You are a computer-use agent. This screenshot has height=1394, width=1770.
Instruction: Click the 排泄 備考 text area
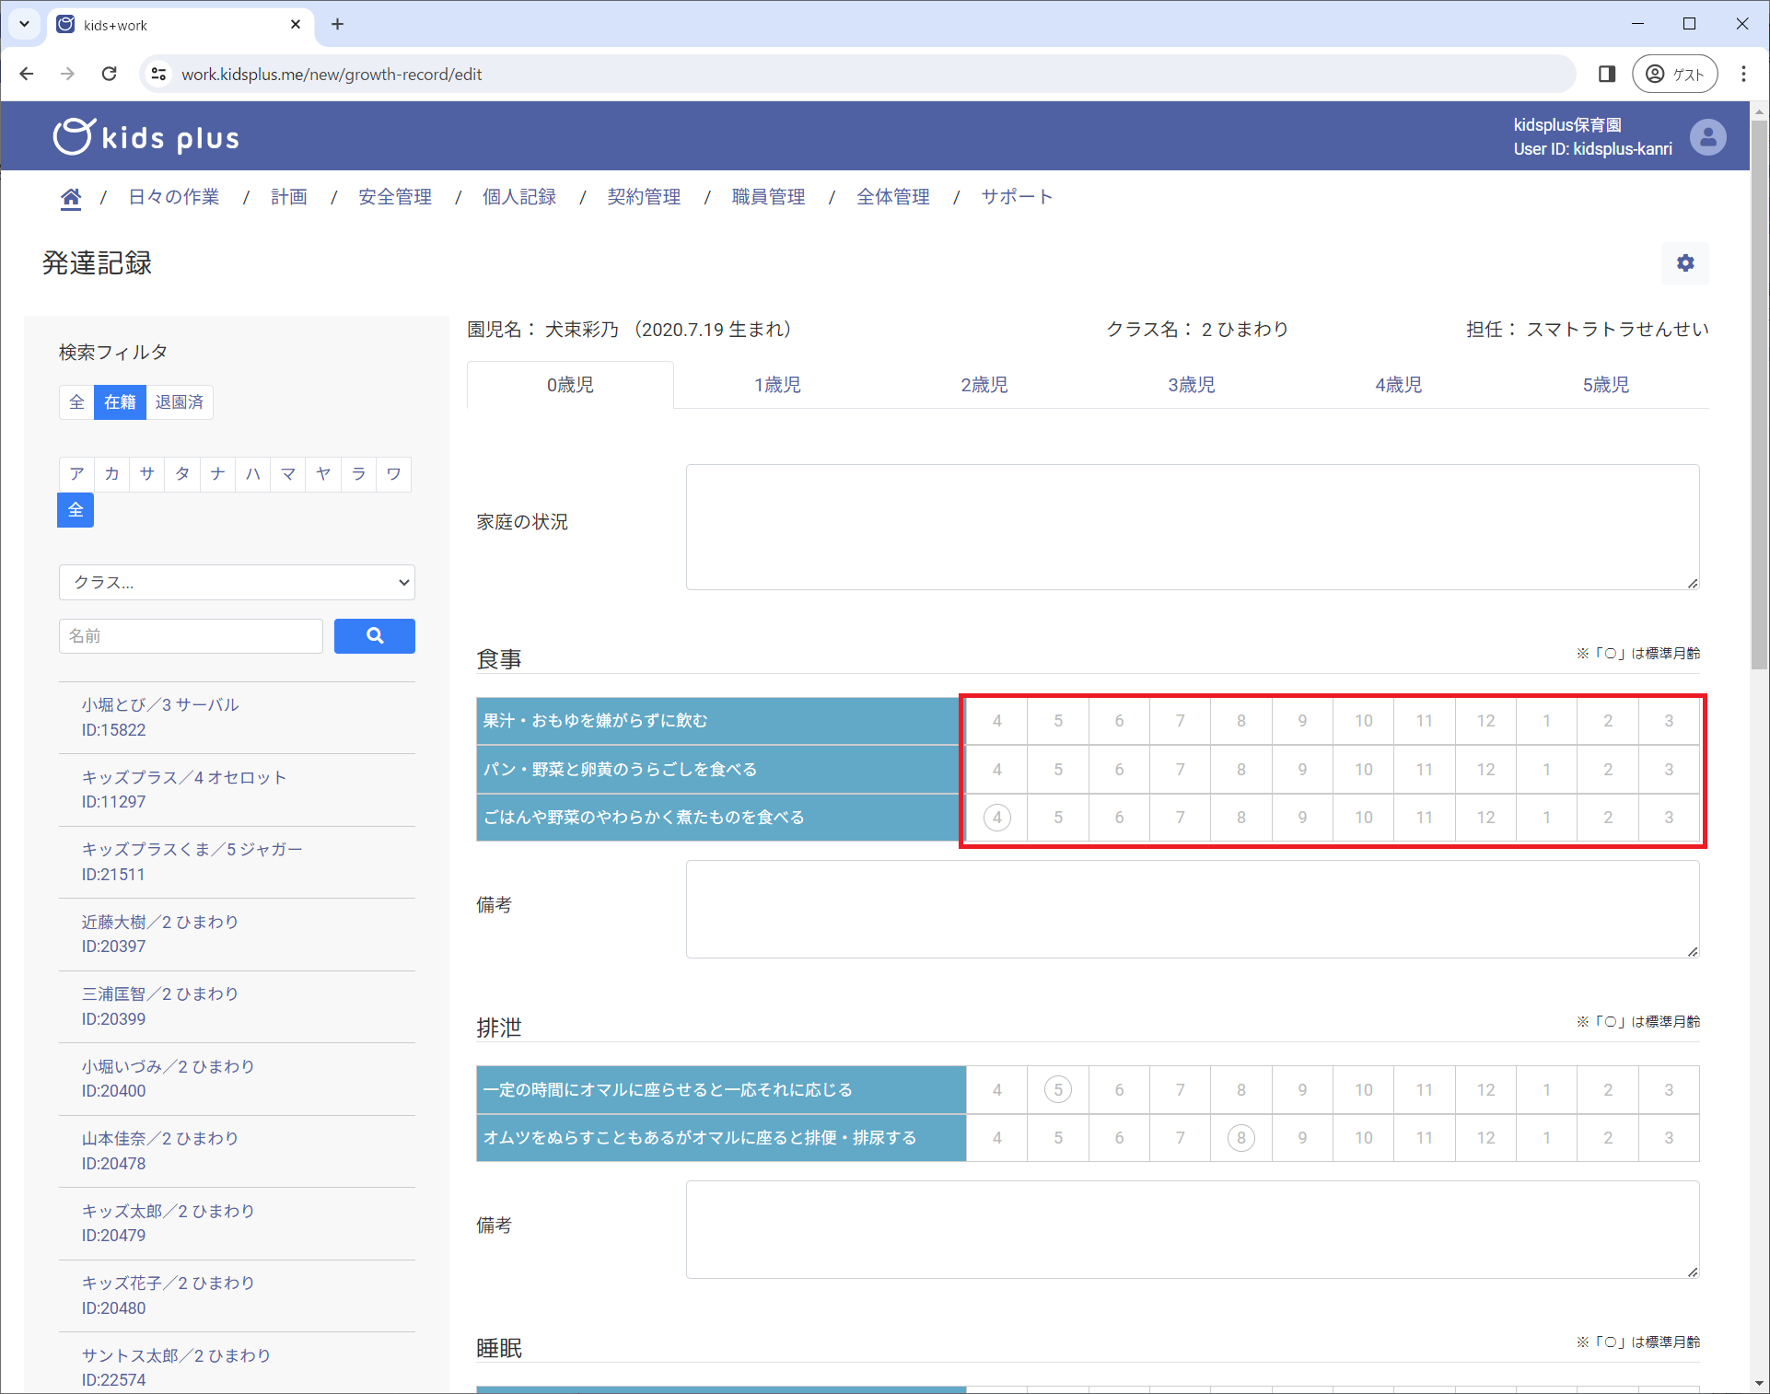pos(1193,1229)
